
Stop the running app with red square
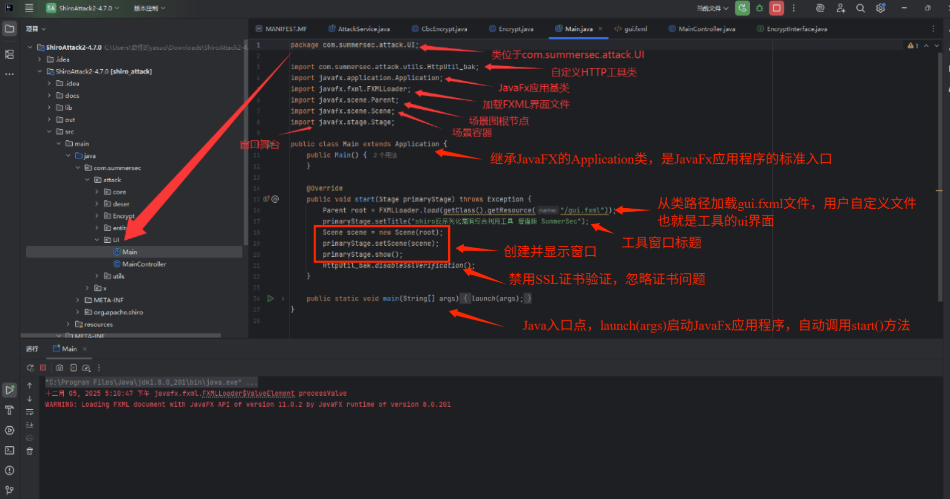click(x=776, y=8)
